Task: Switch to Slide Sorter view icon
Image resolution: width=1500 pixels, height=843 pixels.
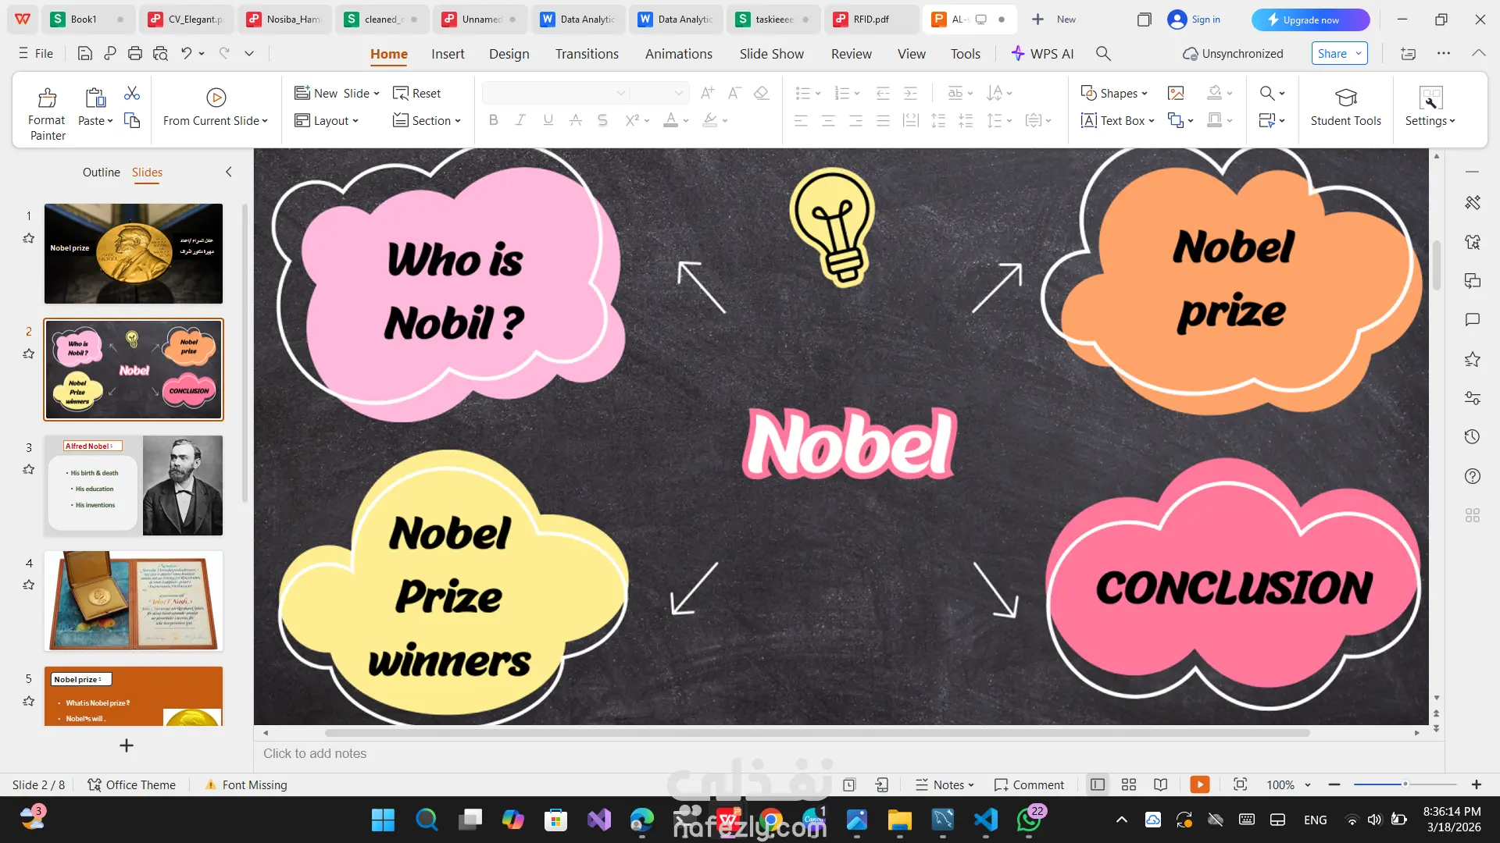Action: coord(1128,784)
